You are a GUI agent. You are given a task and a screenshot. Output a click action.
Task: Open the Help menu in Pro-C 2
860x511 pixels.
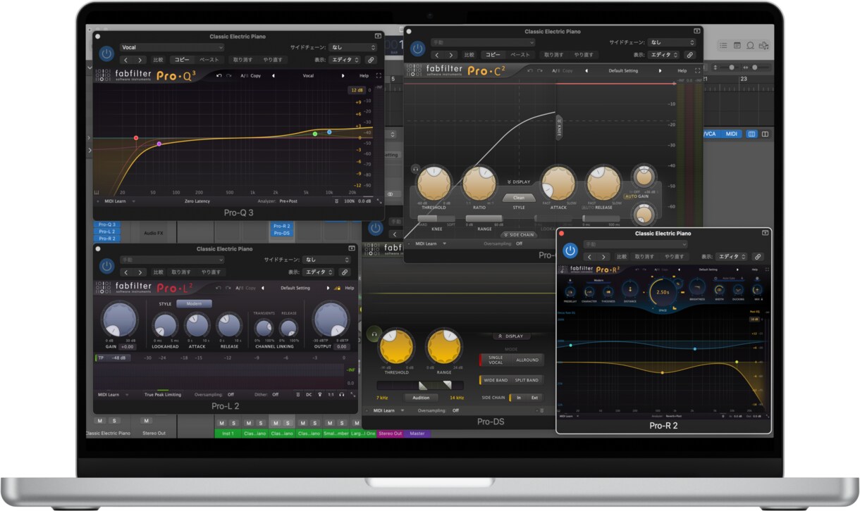(682, 70)
